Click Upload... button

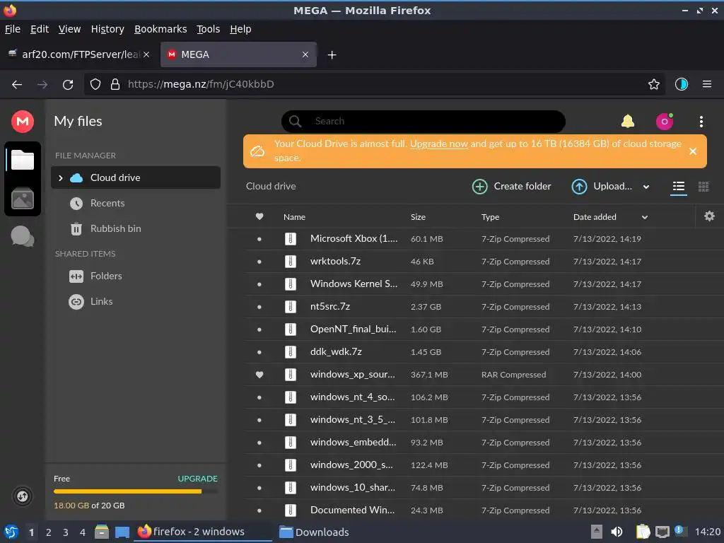coord(602,187)
